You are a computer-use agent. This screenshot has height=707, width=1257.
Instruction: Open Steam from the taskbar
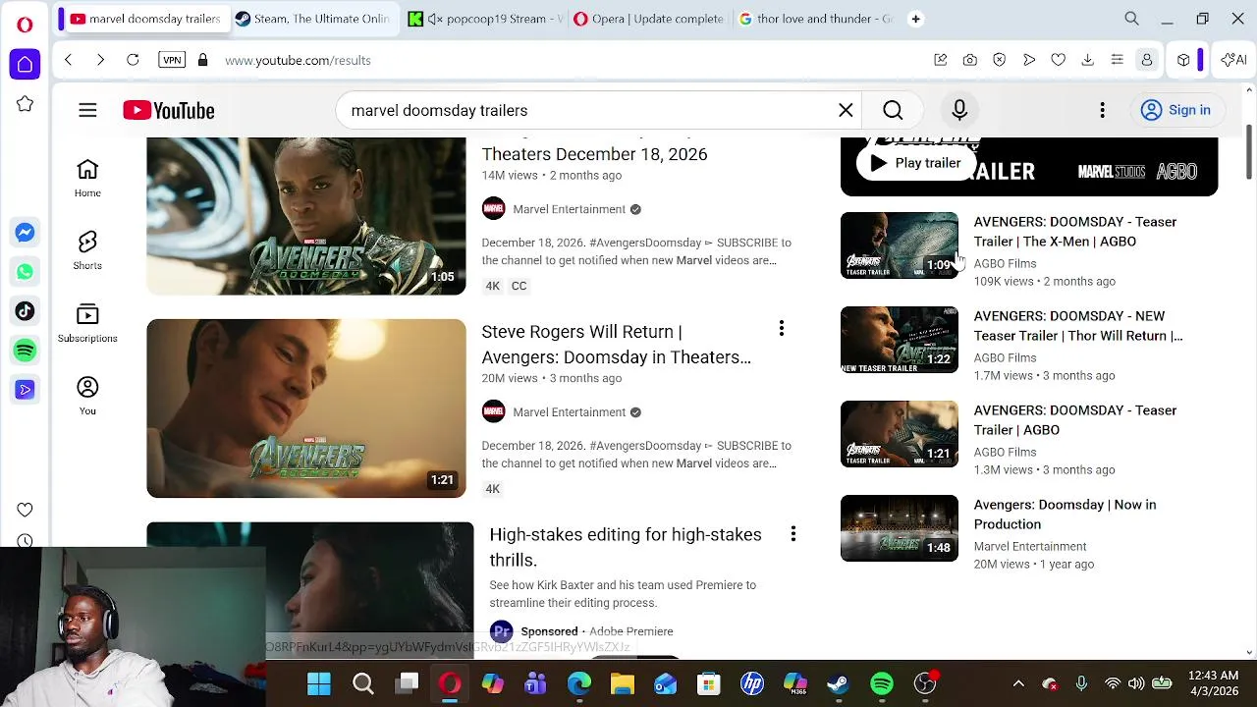tap(839, 683)
